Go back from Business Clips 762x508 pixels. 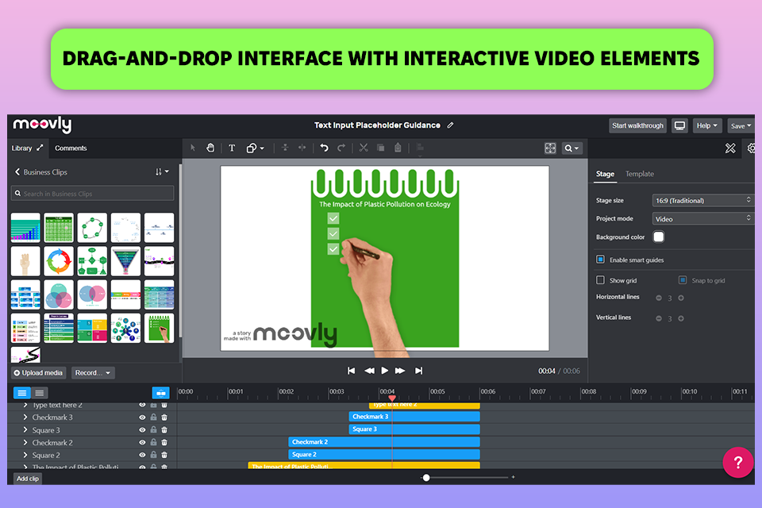tap(17, 171)
